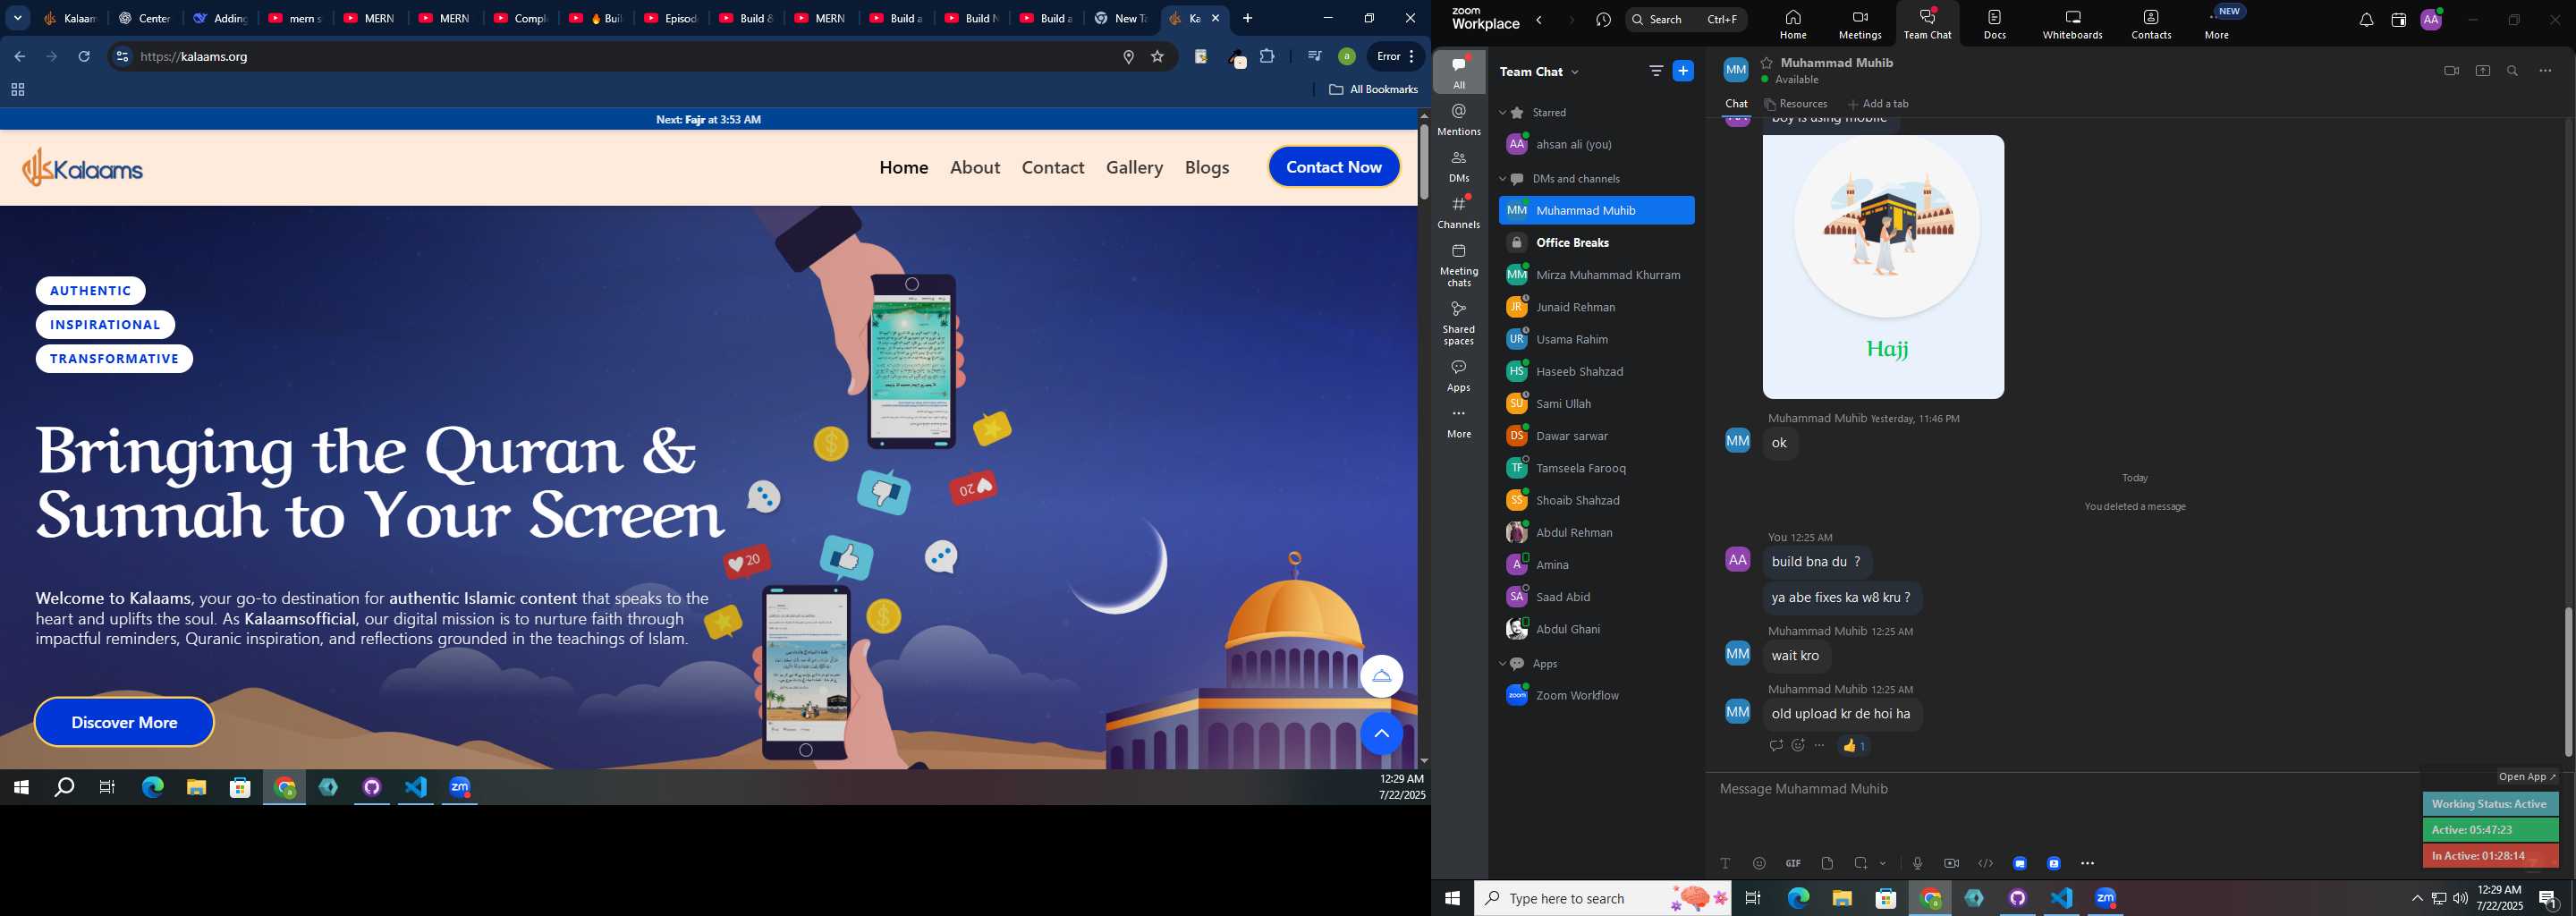The image size is (2576, 916).
Task: Open the text formatting icon in chat toolbar
Action: click(1725, 863)
